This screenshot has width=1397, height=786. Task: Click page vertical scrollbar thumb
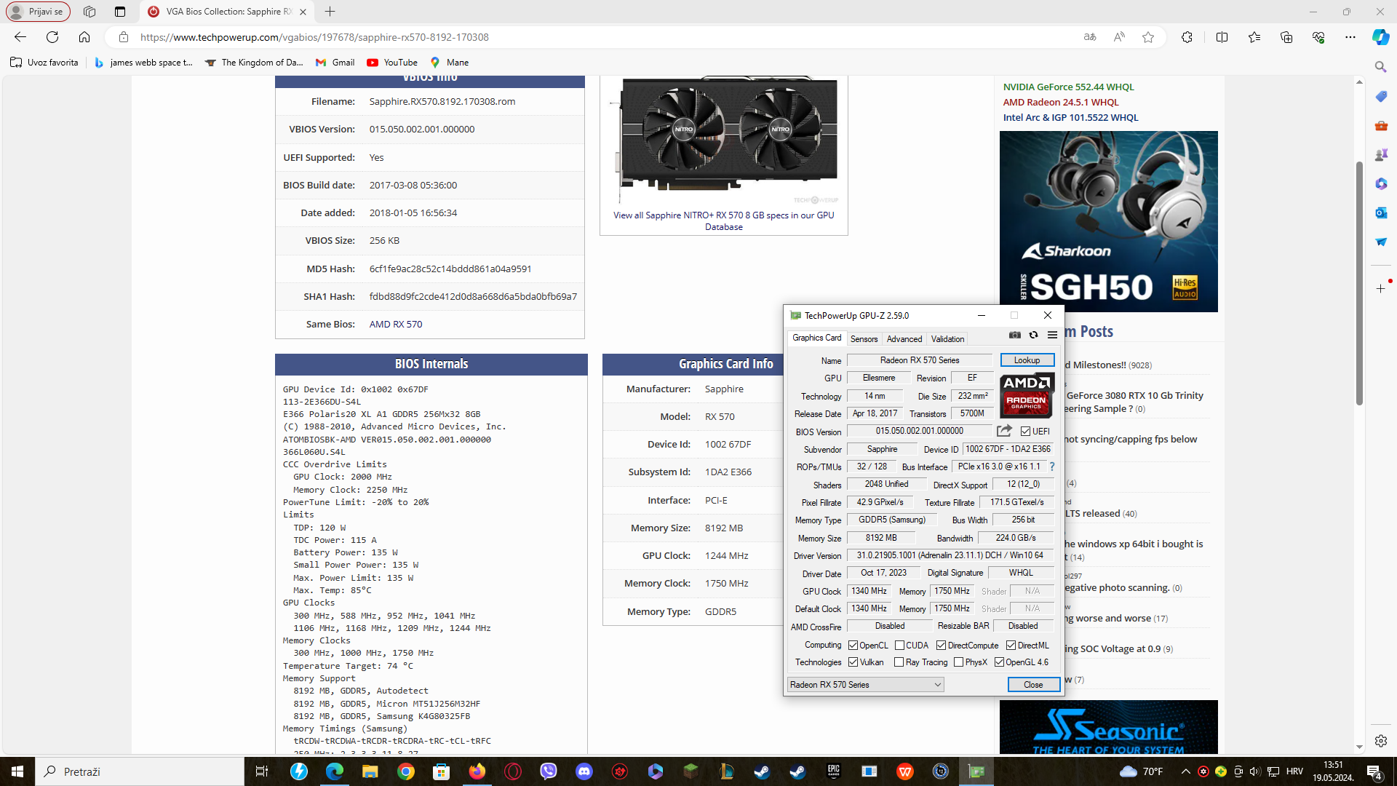click(1359, 284)
